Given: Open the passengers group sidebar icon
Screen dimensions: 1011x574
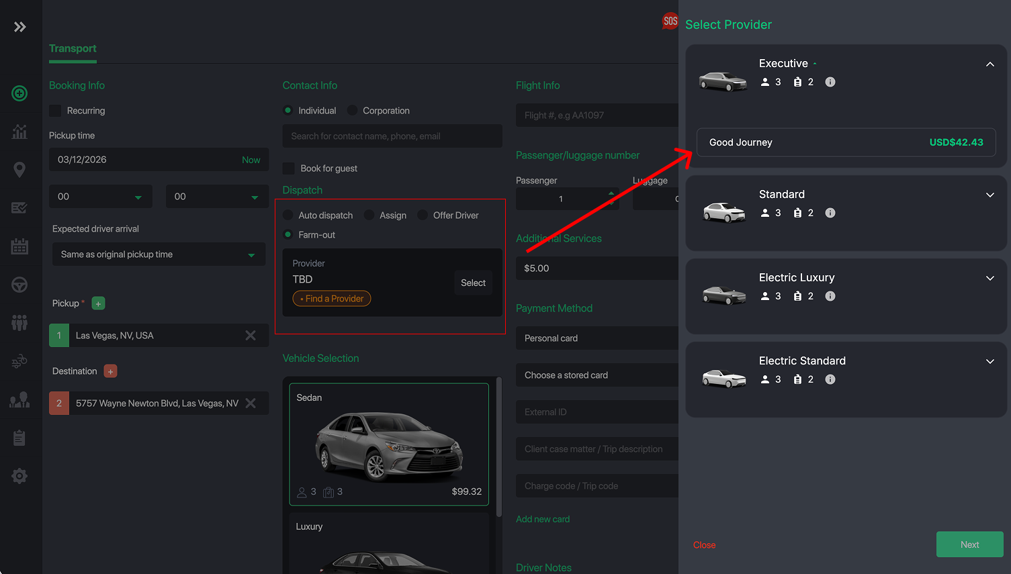Looking at the screenshot, I should (19, 323).
